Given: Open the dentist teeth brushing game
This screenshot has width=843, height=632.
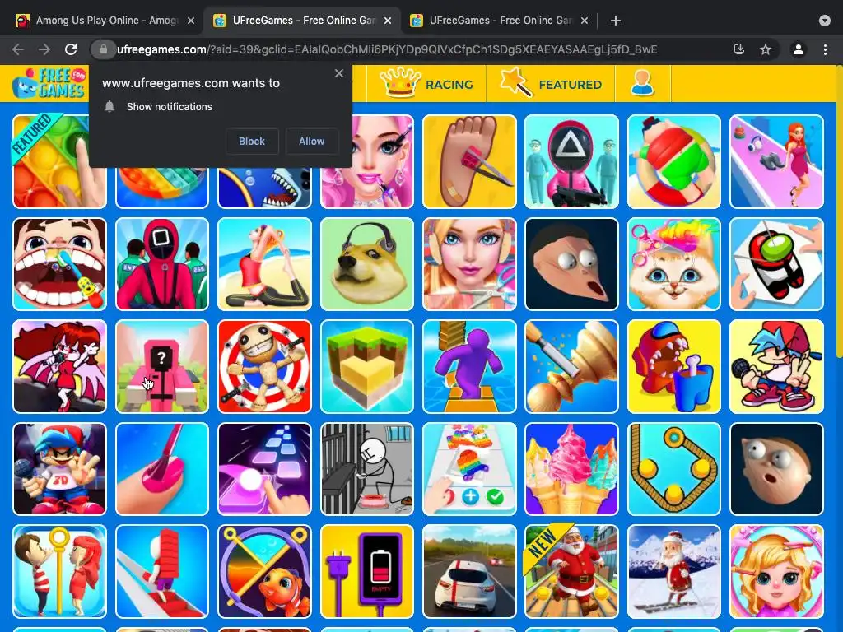Looking at the screenshot, I should click(x=59, y=264).
